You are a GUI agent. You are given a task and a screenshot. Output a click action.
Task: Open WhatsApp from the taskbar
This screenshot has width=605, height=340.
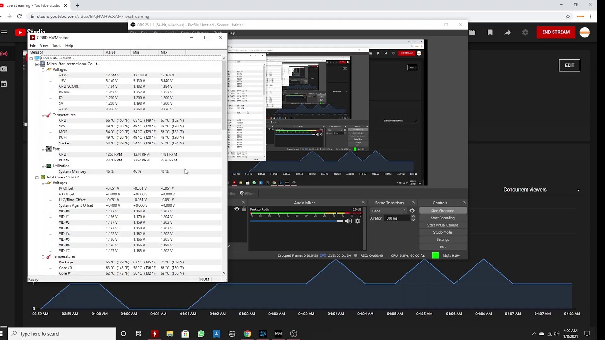[x=201, y=334]
